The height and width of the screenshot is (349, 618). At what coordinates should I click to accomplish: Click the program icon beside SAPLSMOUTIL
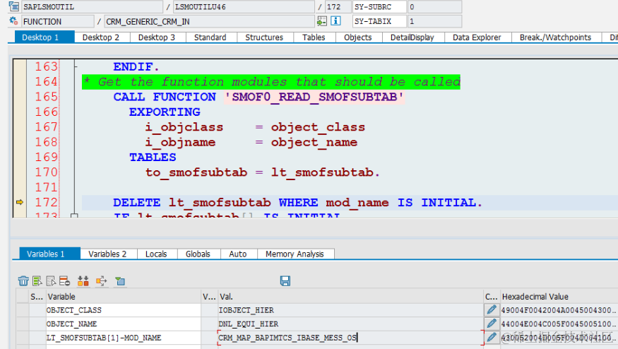pos(14,6)
